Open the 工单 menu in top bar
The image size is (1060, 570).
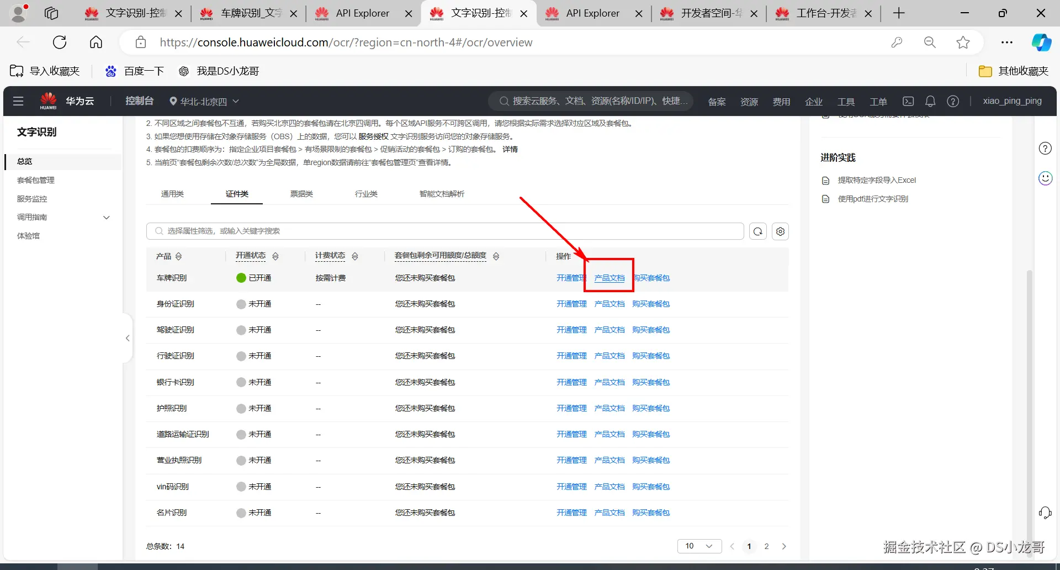click(x=878, y=102)
